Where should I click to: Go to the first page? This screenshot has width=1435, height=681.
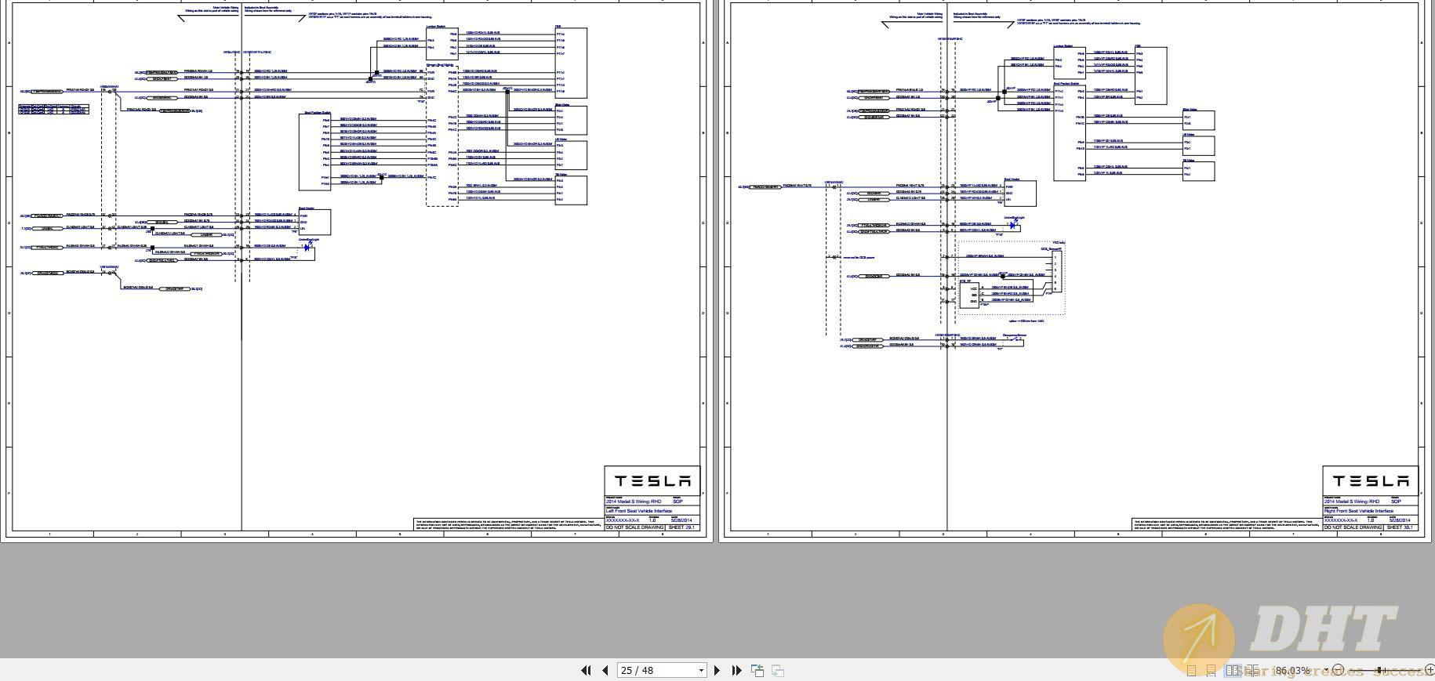tap(585, 670)
